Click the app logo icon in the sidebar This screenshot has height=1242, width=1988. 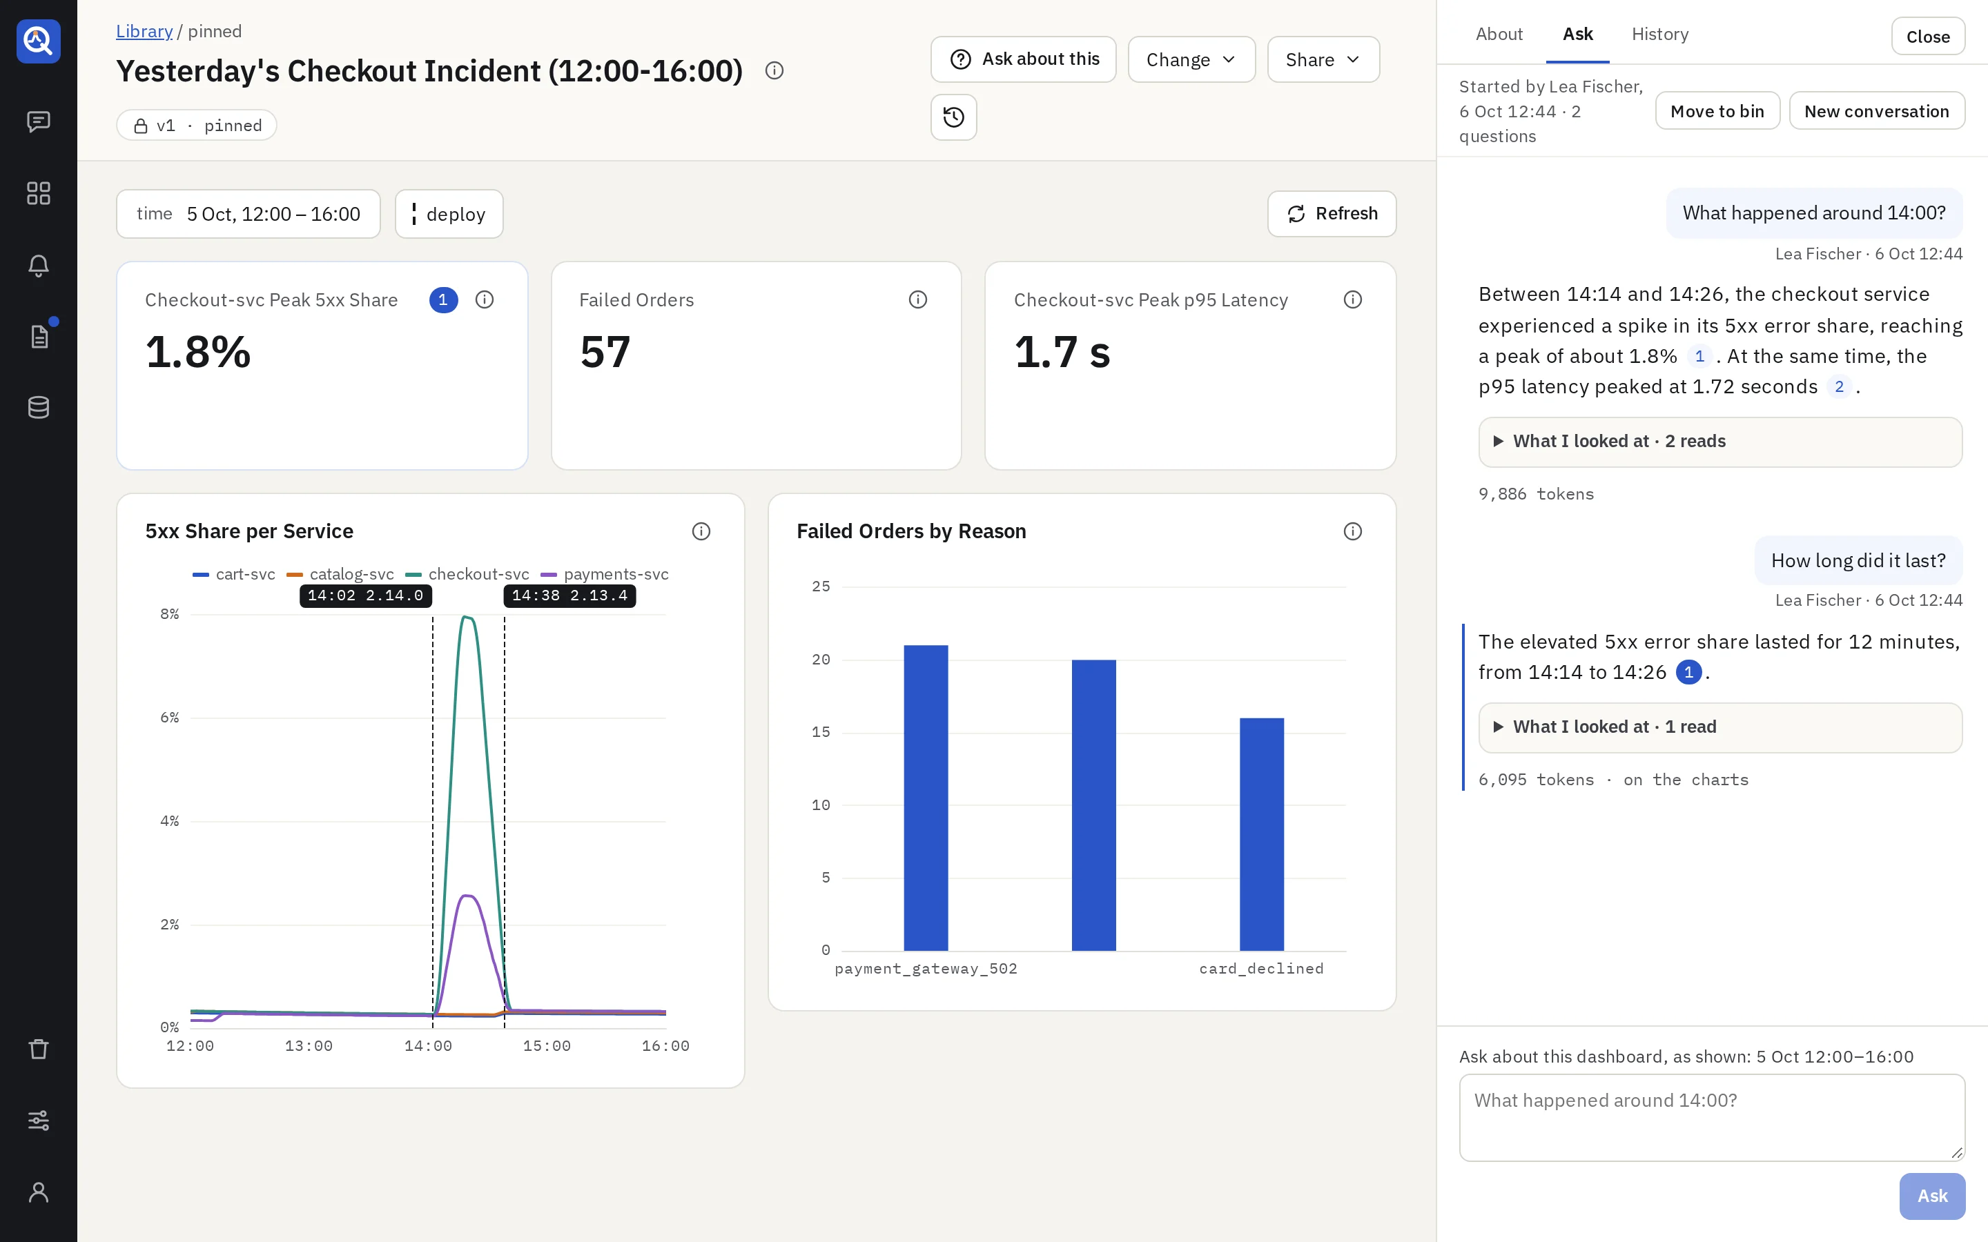tap(39, 40)
